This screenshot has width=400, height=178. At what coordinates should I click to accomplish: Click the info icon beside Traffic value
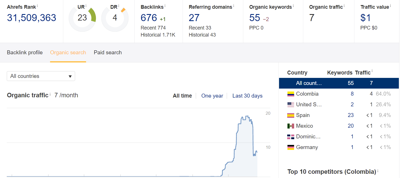(x=390, y=6)
